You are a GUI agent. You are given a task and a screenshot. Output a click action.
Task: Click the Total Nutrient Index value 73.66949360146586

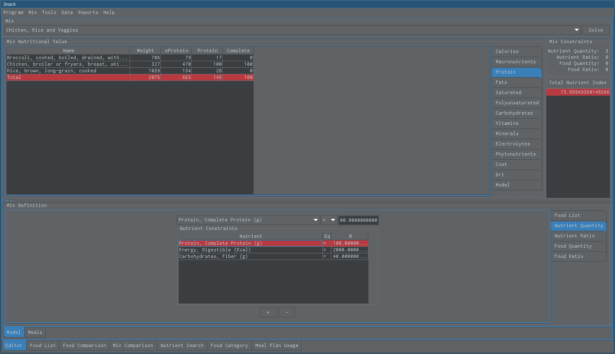[578, 92]
